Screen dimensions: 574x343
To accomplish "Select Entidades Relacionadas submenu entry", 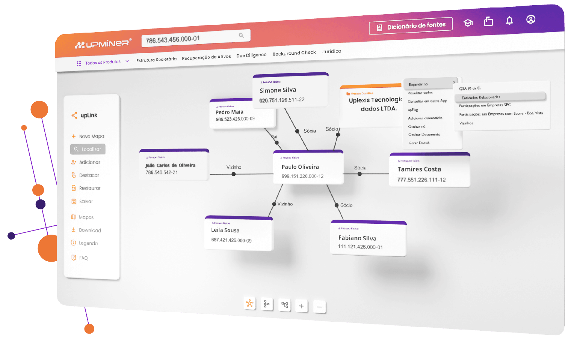I will tap(500, 97).
